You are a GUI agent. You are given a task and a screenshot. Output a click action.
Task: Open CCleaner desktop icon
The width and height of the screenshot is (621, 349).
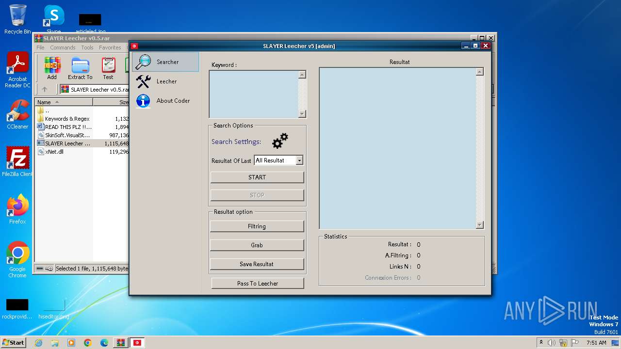point(17,114)
